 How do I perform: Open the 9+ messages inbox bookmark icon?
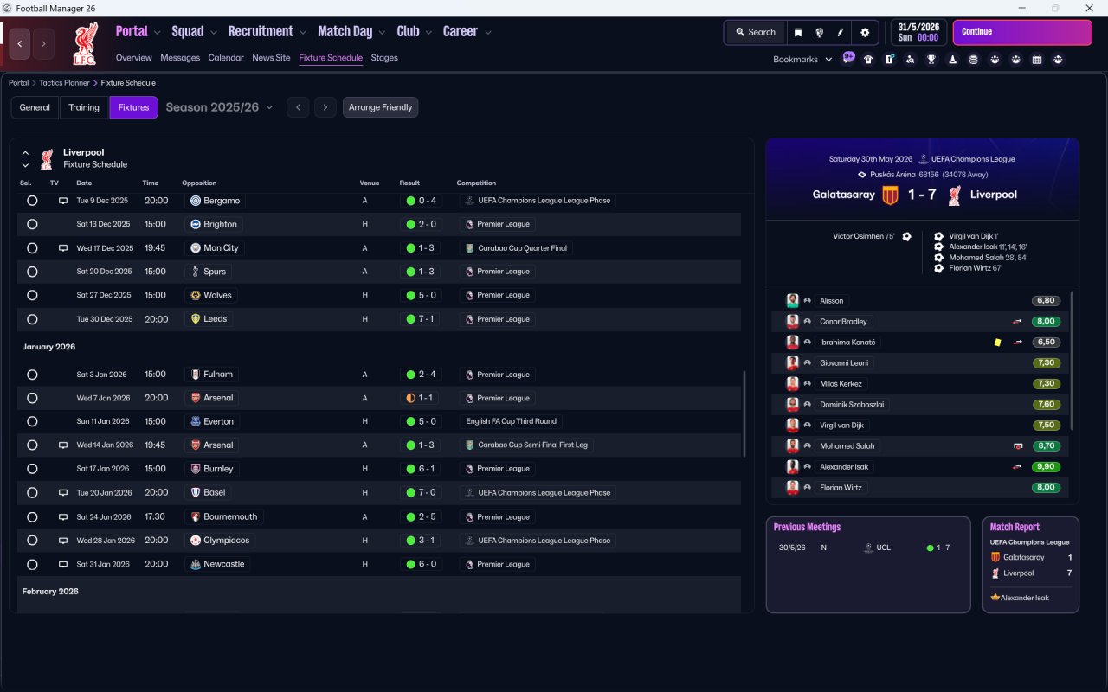pyautogui.click(x=848, y=59)
